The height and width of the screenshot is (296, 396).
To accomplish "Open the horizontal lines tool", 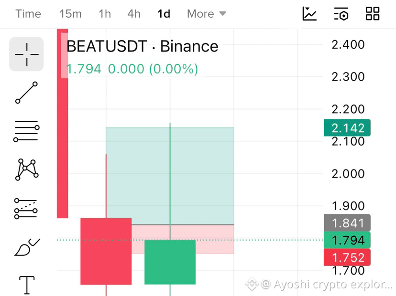I will (26, 131).
